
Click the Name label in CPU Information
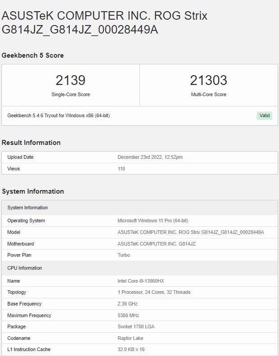click(x=13, y=281)
